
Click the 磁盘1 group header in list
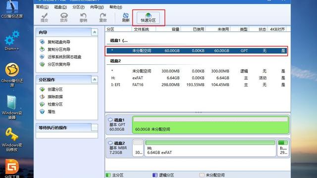coord(119,41)
